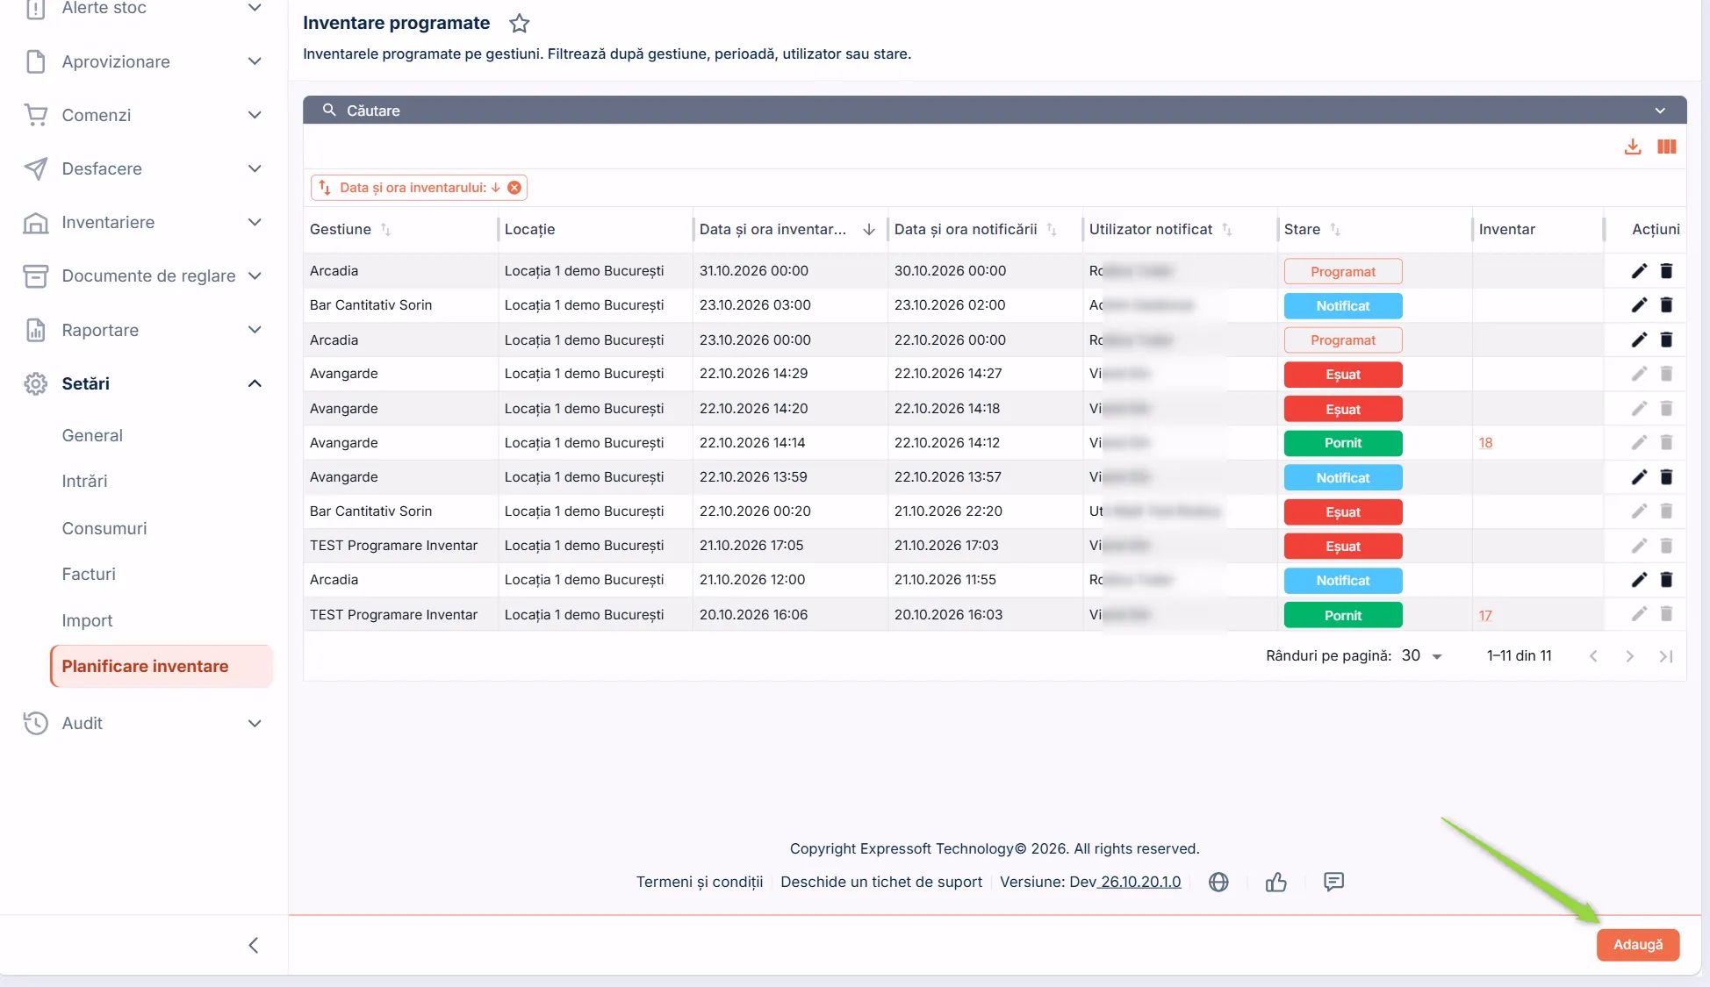Go to the previous page of results
Viewport: 1710px width, 987px height.
click(1593, 656)
